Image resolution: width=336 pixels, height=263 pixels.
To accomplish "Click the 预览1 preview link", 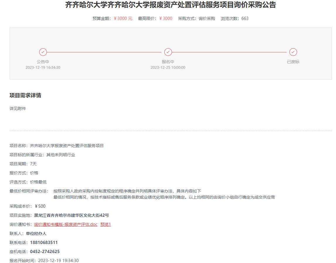I will click(x=106, y=224).
